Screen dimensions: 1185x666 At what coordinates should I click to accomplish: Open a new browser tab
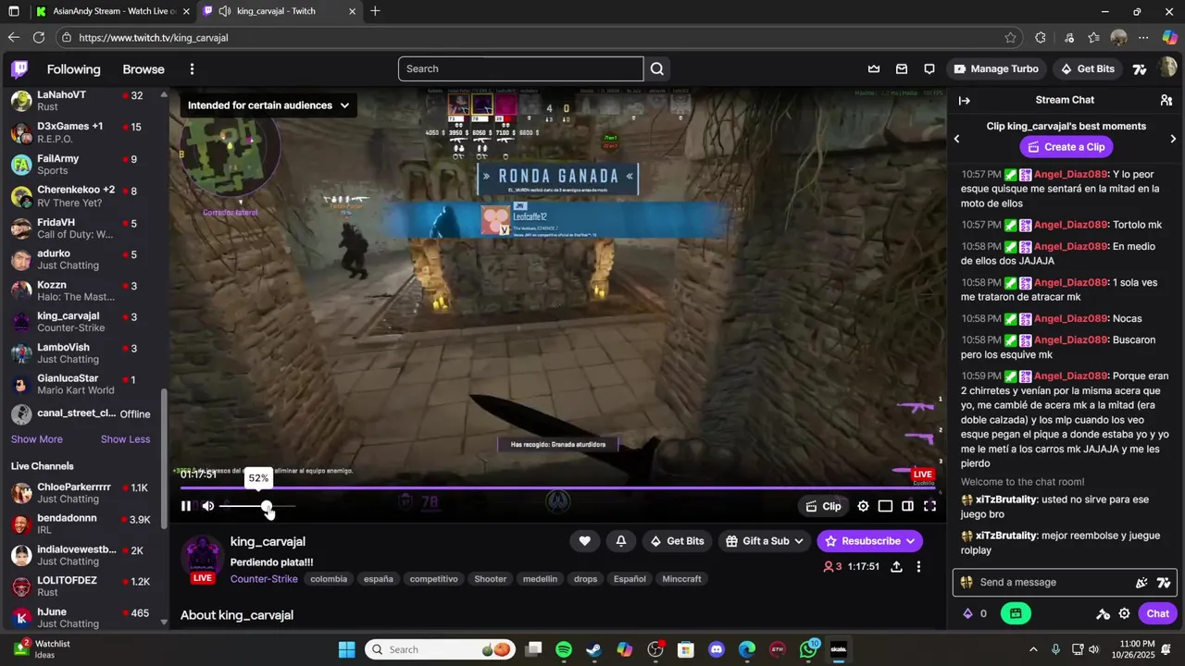[x=375, y=11]
